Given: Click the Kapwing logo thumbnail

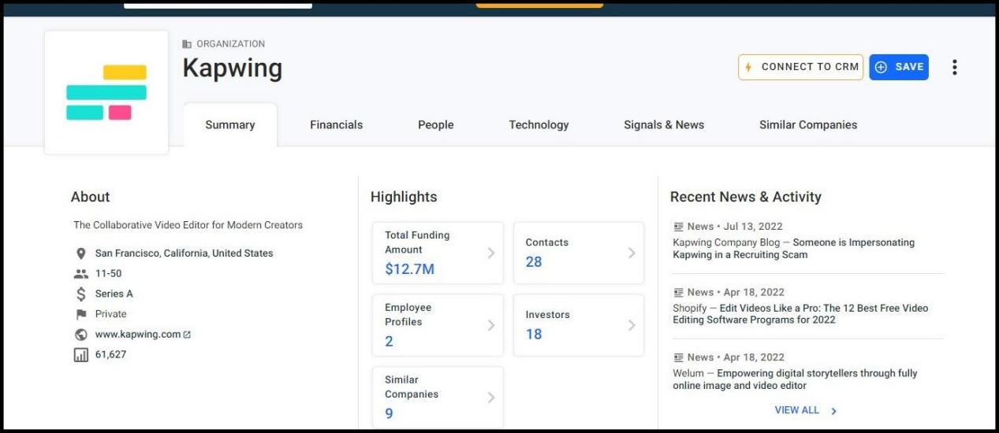Looking at the screenshot, I should (x=106, y=93).
